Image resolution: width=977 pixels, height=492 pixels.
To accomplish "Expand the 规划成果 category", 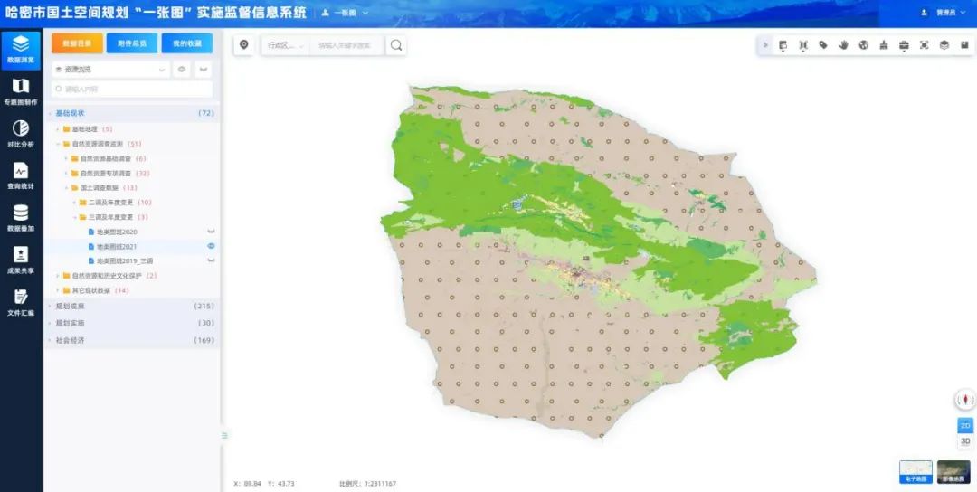I will [x=51, y=307].
